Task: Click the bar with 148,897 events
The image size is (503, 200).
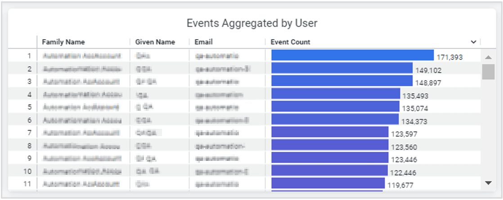Action: click(x=342, y=81)
